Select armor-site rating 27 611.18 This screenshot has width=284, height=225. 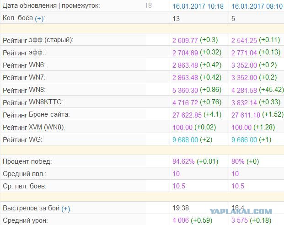246,115
